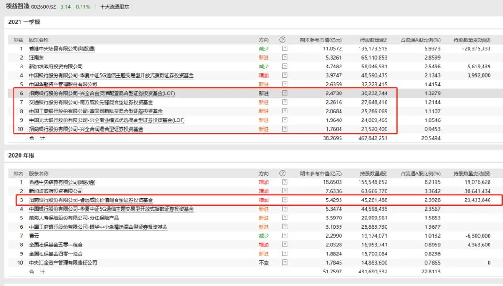Click the help icon in the 2021 一季报 table header
The image size is (503, 286).
(282, 40)
